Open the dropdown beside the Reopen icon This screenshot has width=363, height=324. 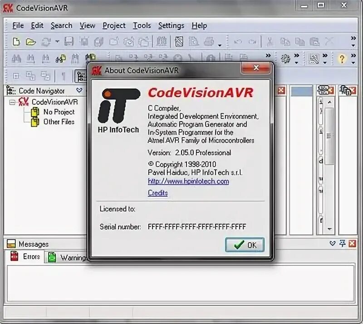click(57, 42)
